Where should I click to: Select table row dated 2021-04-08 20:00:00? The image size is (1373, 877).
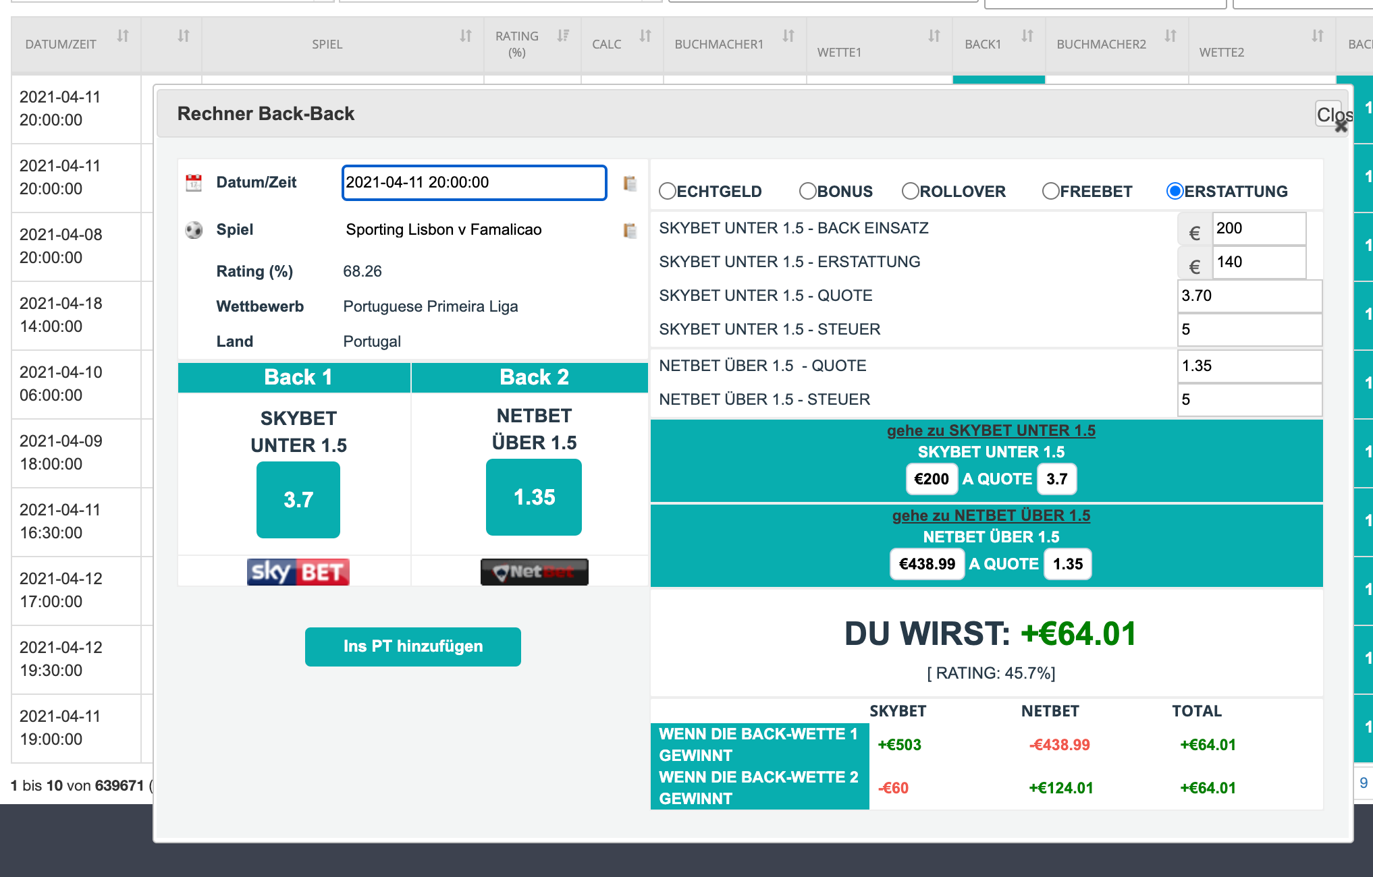pyautogui.click(x=76, y=246)
